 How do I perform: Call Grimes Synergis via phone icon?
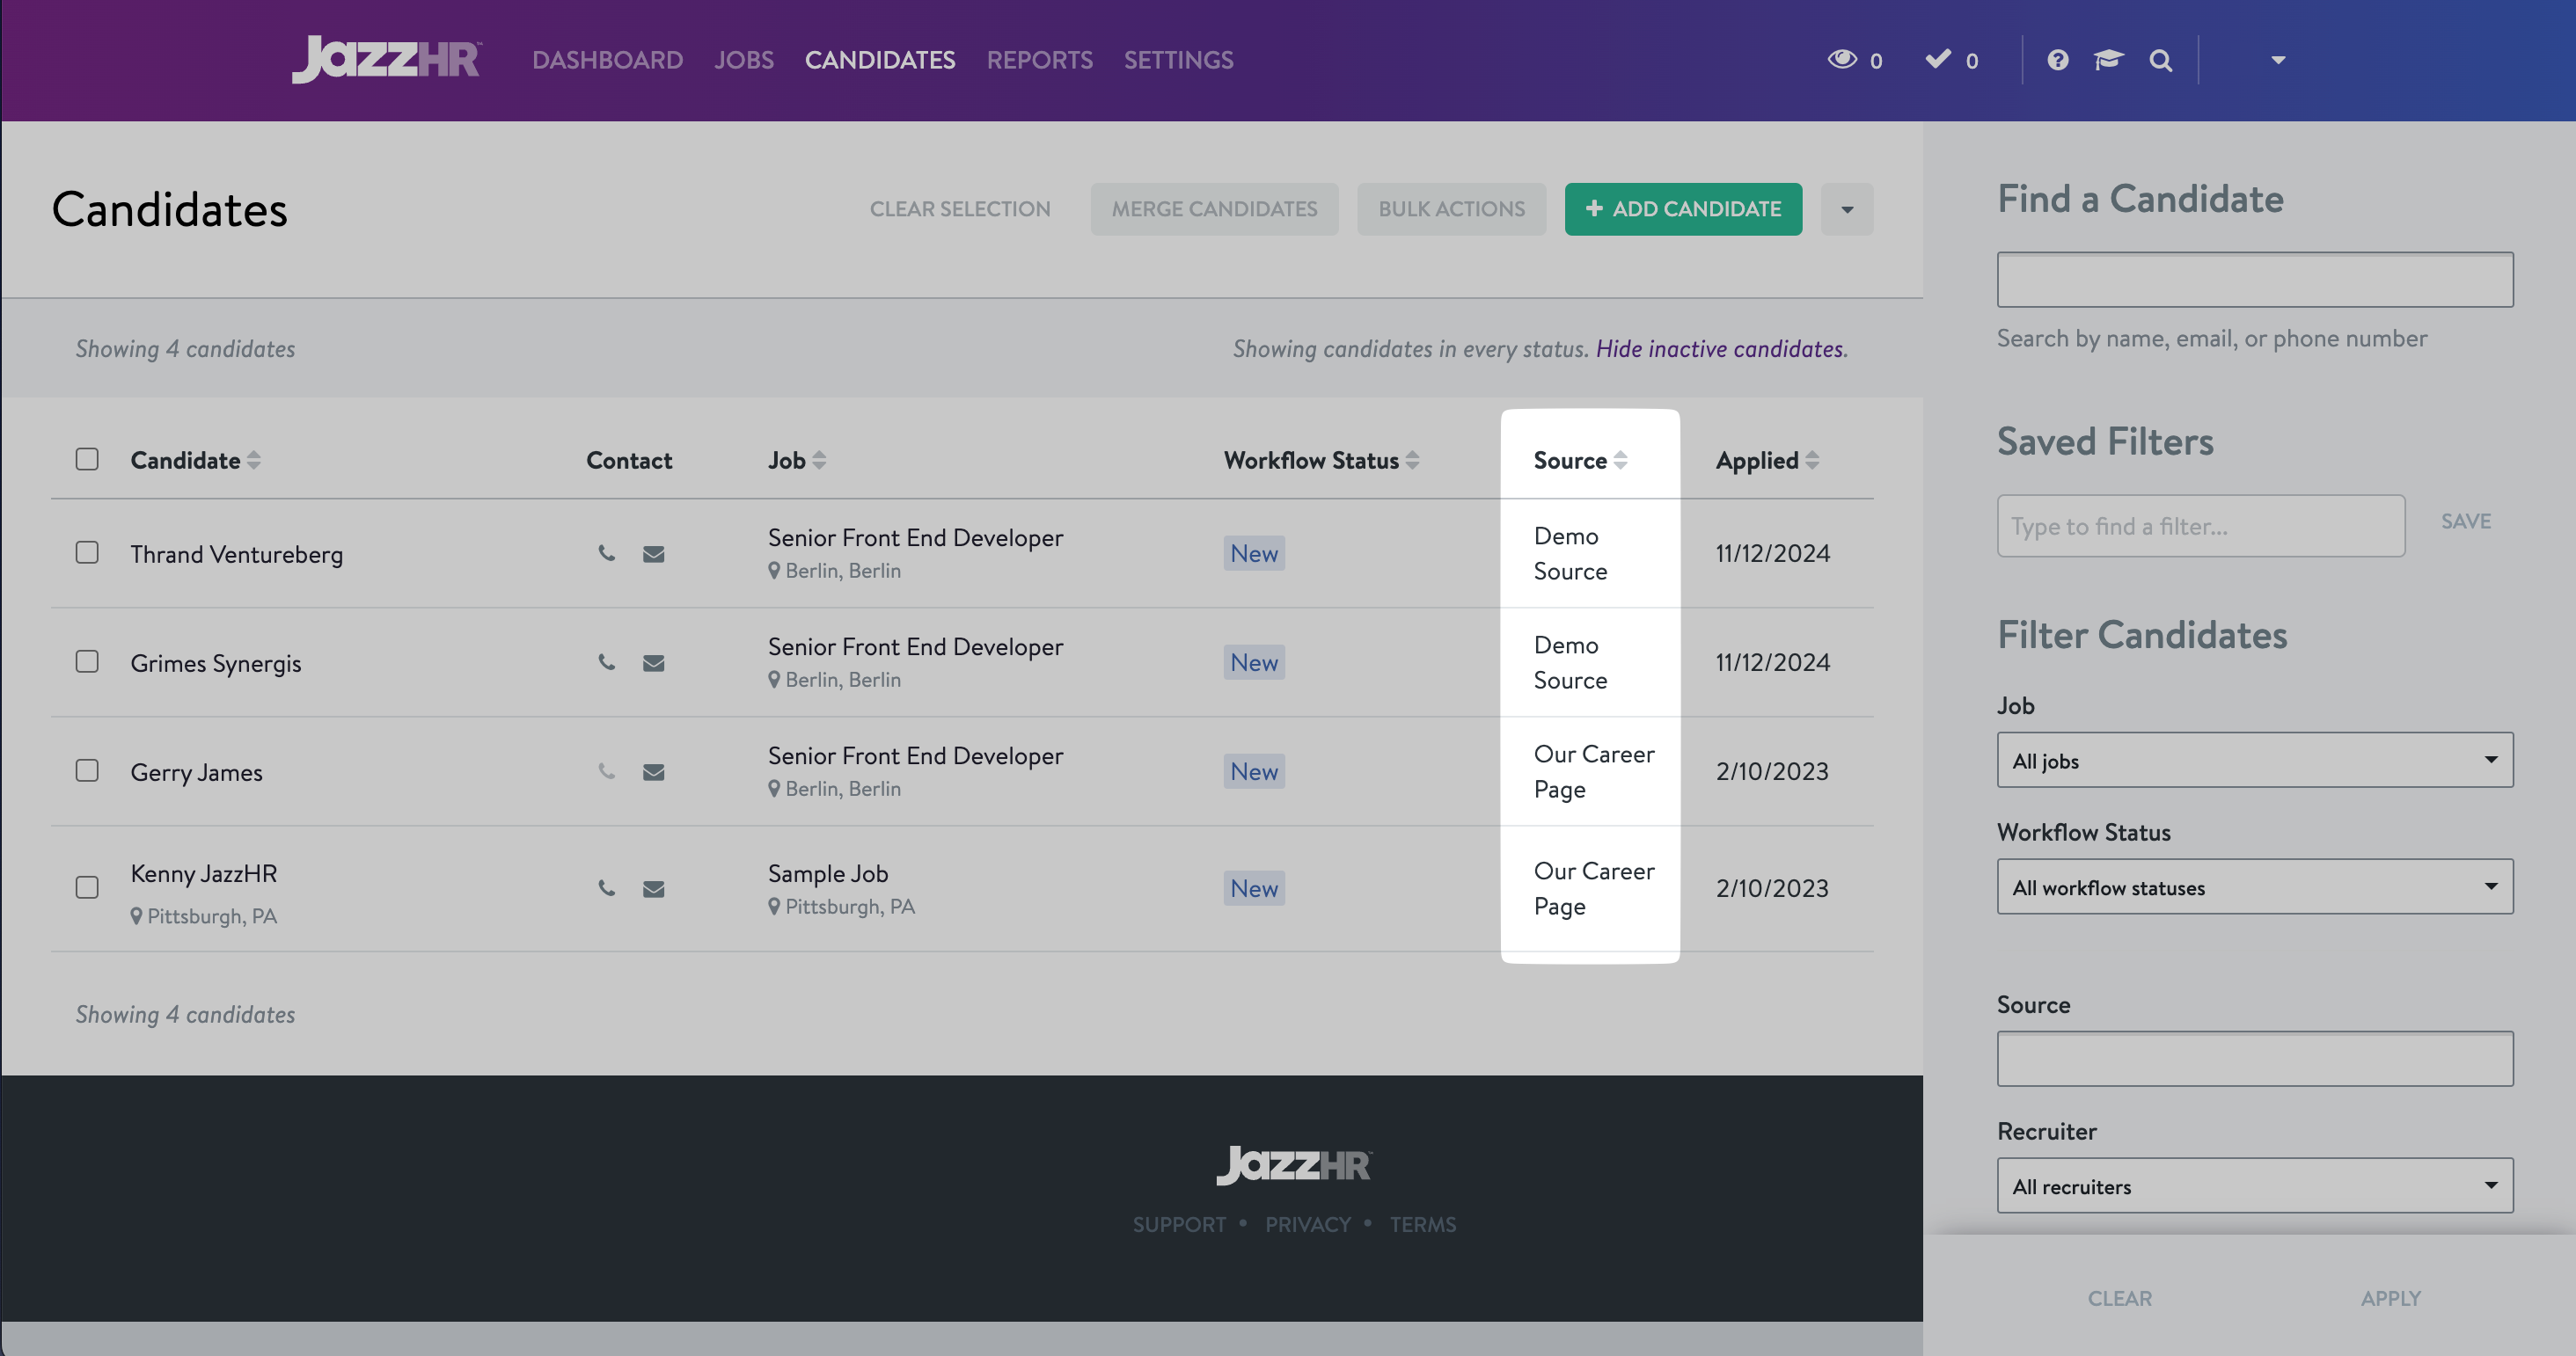(606, 661)
